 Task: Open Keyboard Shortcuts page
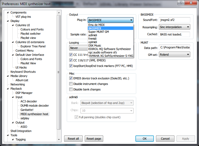[x=23, y=72]
